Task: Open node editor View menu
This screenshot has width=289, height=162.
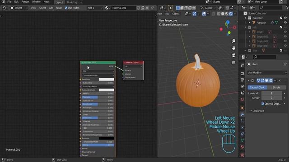Action: pyautogui.click(x=33, y=8)
